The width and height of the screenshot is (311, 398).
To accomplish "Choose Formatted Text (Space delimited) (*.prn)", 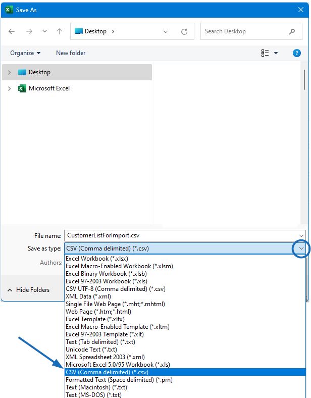I will pos(185,380).
